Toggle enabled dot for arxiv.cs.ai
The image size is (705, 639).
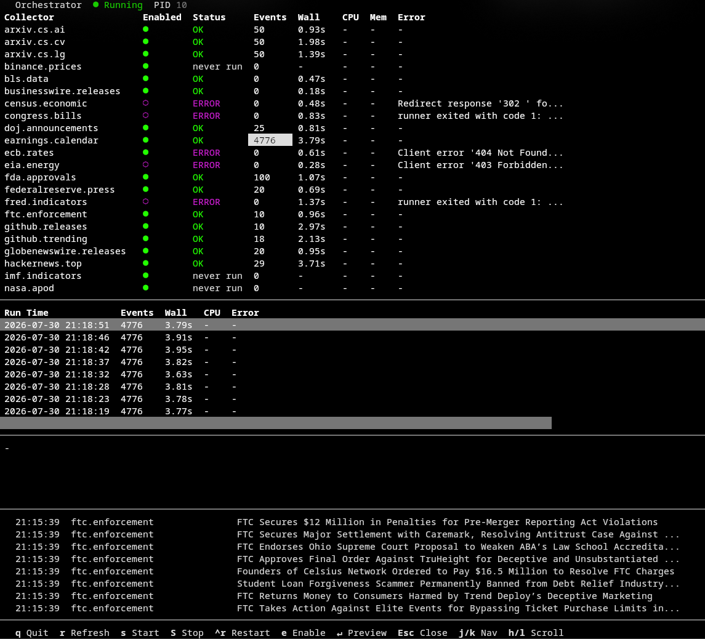[146, 29]
